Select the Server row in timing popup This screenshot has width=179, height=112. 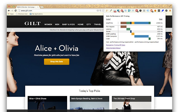(x=134, y=31)
